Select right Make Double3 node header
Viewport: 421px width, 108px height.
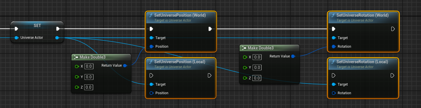click(x=270, y=48)
